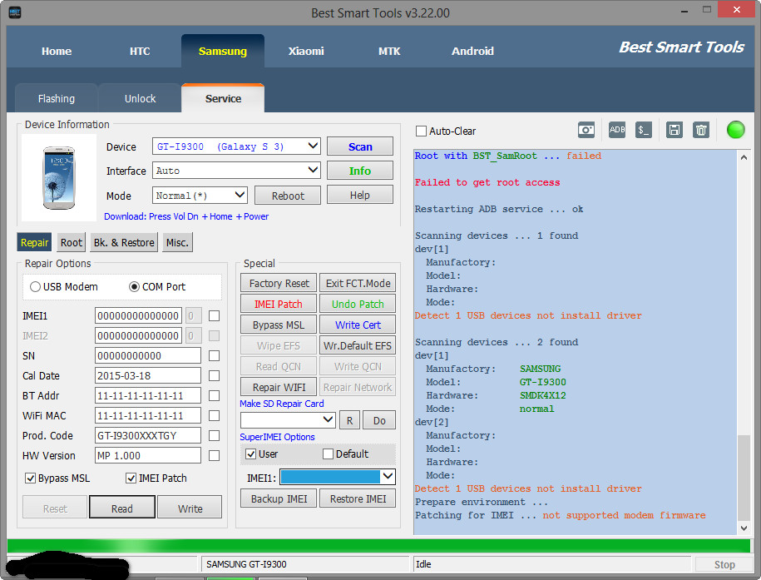Click the Galaxy S3 device thumbnail
This screenshot has height=580, width=761.
point(59,177)
